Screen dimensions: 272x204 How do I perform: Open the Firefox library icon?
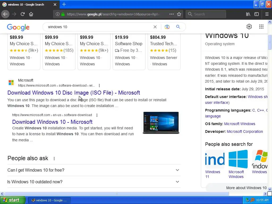pyautogui.click(x=248, y=14)
